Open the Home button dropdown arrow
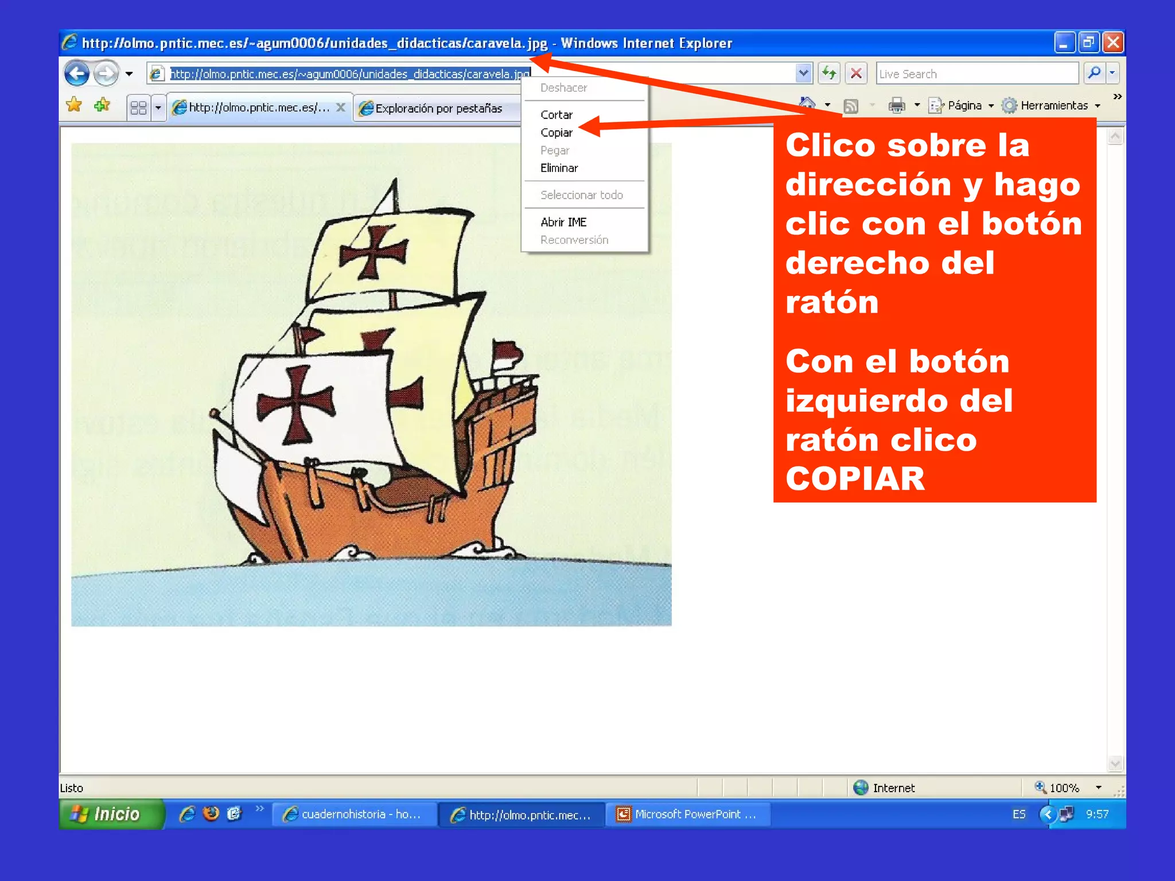This screenshot has width=1175, height=881. [x=827, y=105]
